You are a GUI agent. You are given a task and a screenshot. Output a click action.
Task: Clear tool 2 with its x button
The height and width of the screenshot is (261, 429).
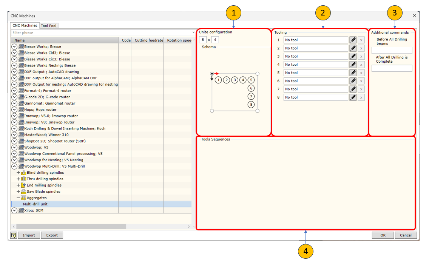pyautogui.click(x=361, y=48)
